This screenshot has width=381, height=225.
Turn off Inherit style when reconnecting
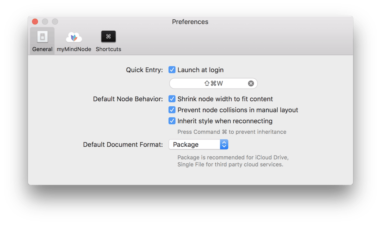coord(172,121)
